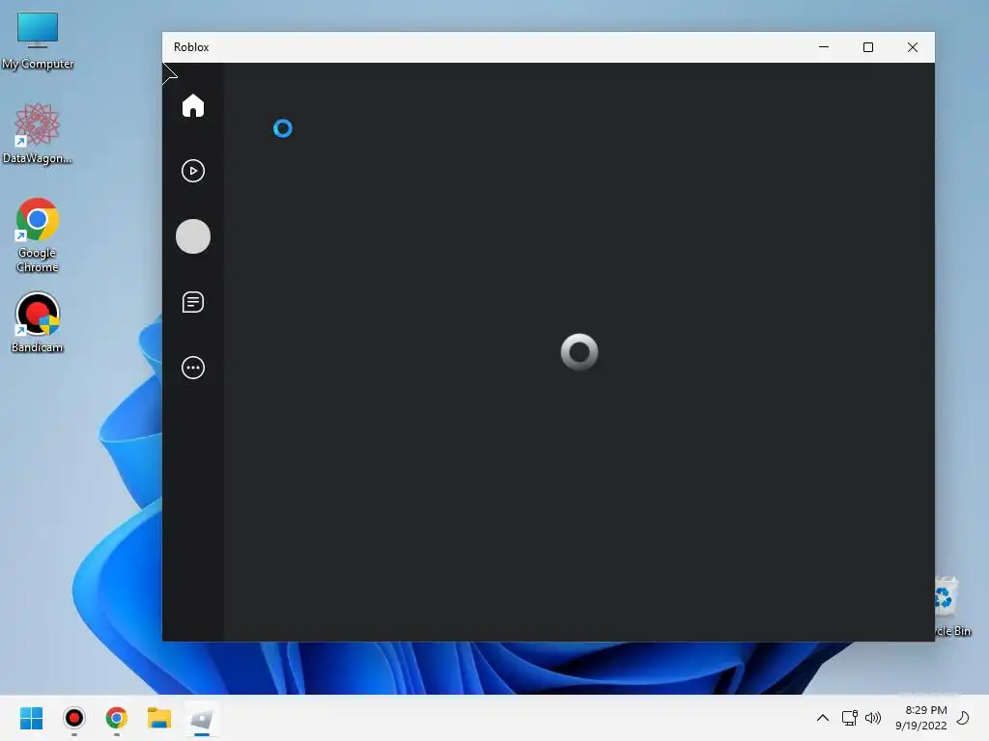This screenshot has width=989, height=741.
Task: Click the Roblox window title text
Action: pyautogui.click(x=191, y=47)
